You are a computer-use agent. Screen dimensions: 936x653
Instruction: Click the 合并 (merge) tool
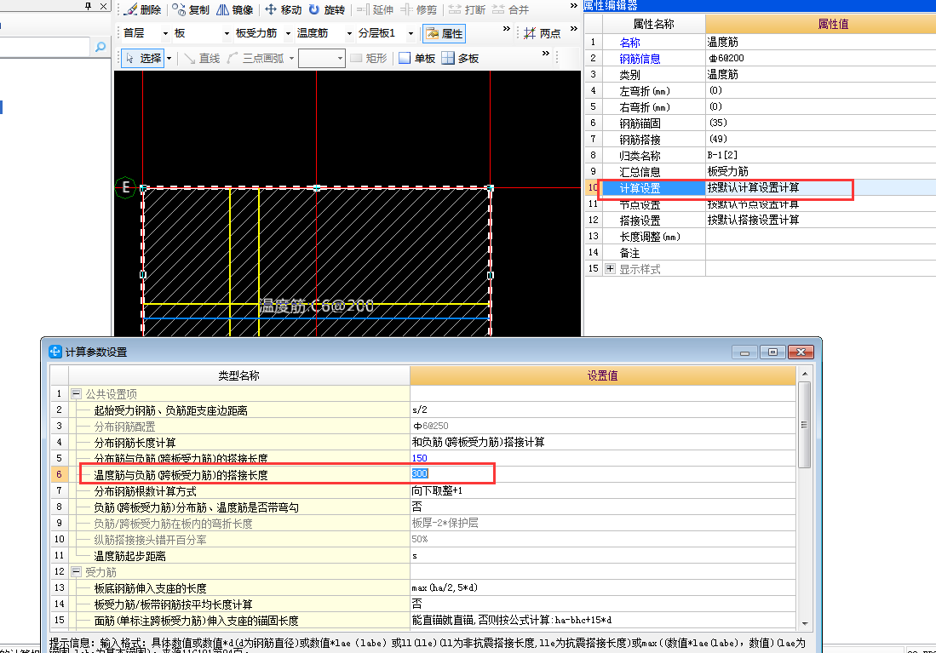point(511,9)
